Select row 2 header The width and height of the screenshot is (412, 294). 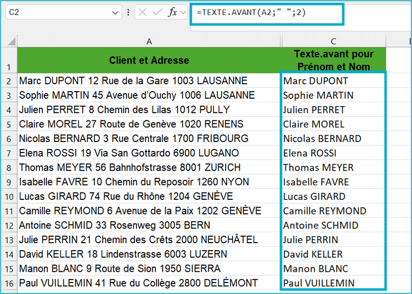click(x=9, y=81)
